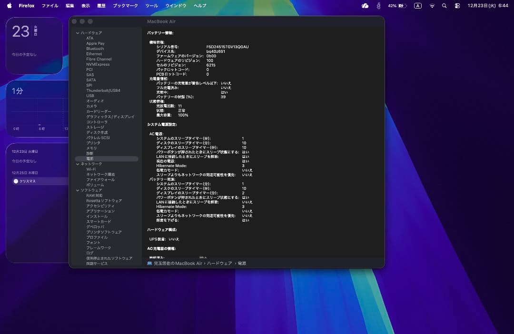Click the Wi-Fi icon in the menu bar
The image size is (514, 334).
point(432,5)
